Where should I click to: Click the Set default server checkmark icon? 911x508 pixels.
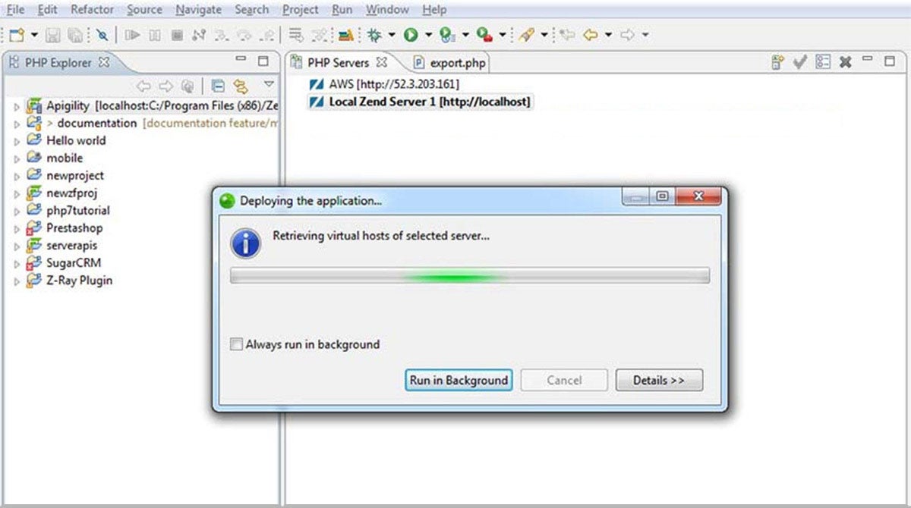[x=799, y=62]
